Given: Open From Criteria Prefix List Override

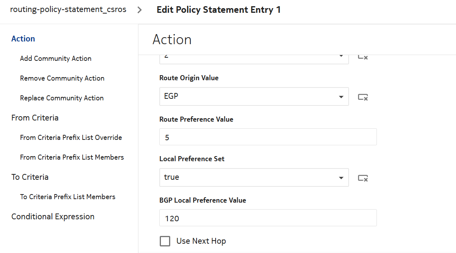Looking at the screenshot, I should 71,138.
